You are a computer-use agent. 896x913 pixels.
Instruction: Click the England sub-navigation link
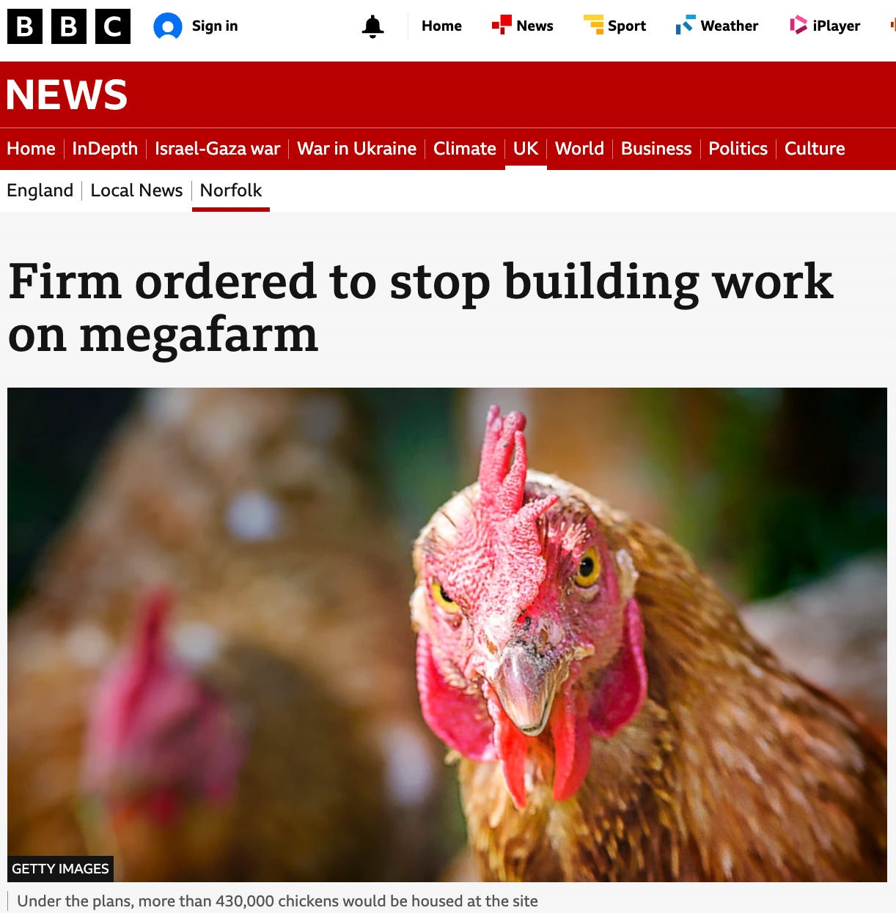tap(40, 191)
